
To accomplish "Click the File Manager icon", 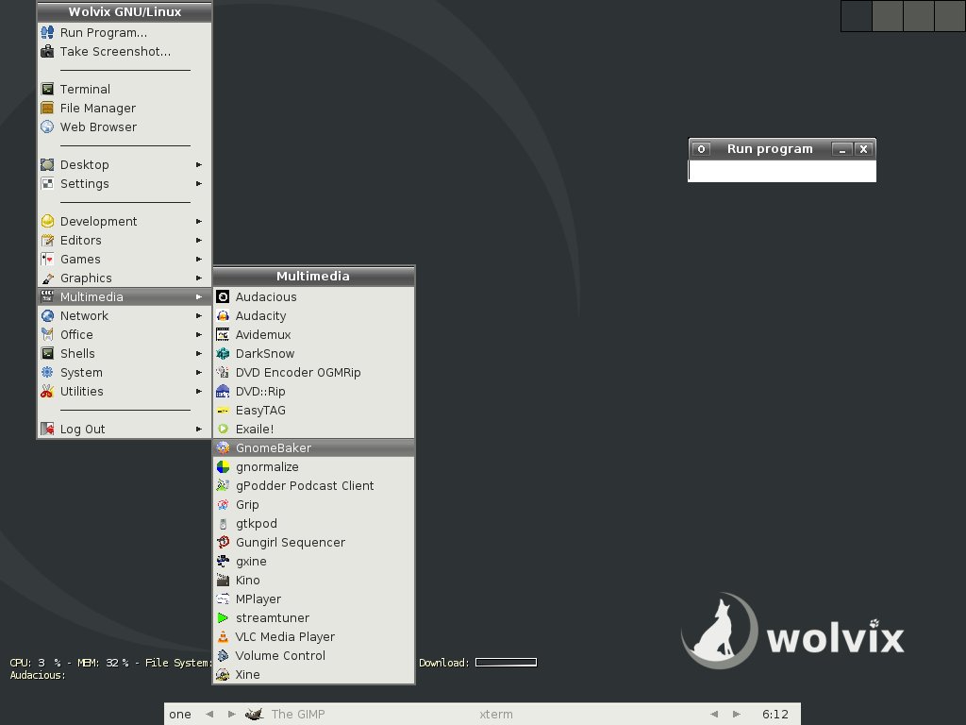I will 47,108.
